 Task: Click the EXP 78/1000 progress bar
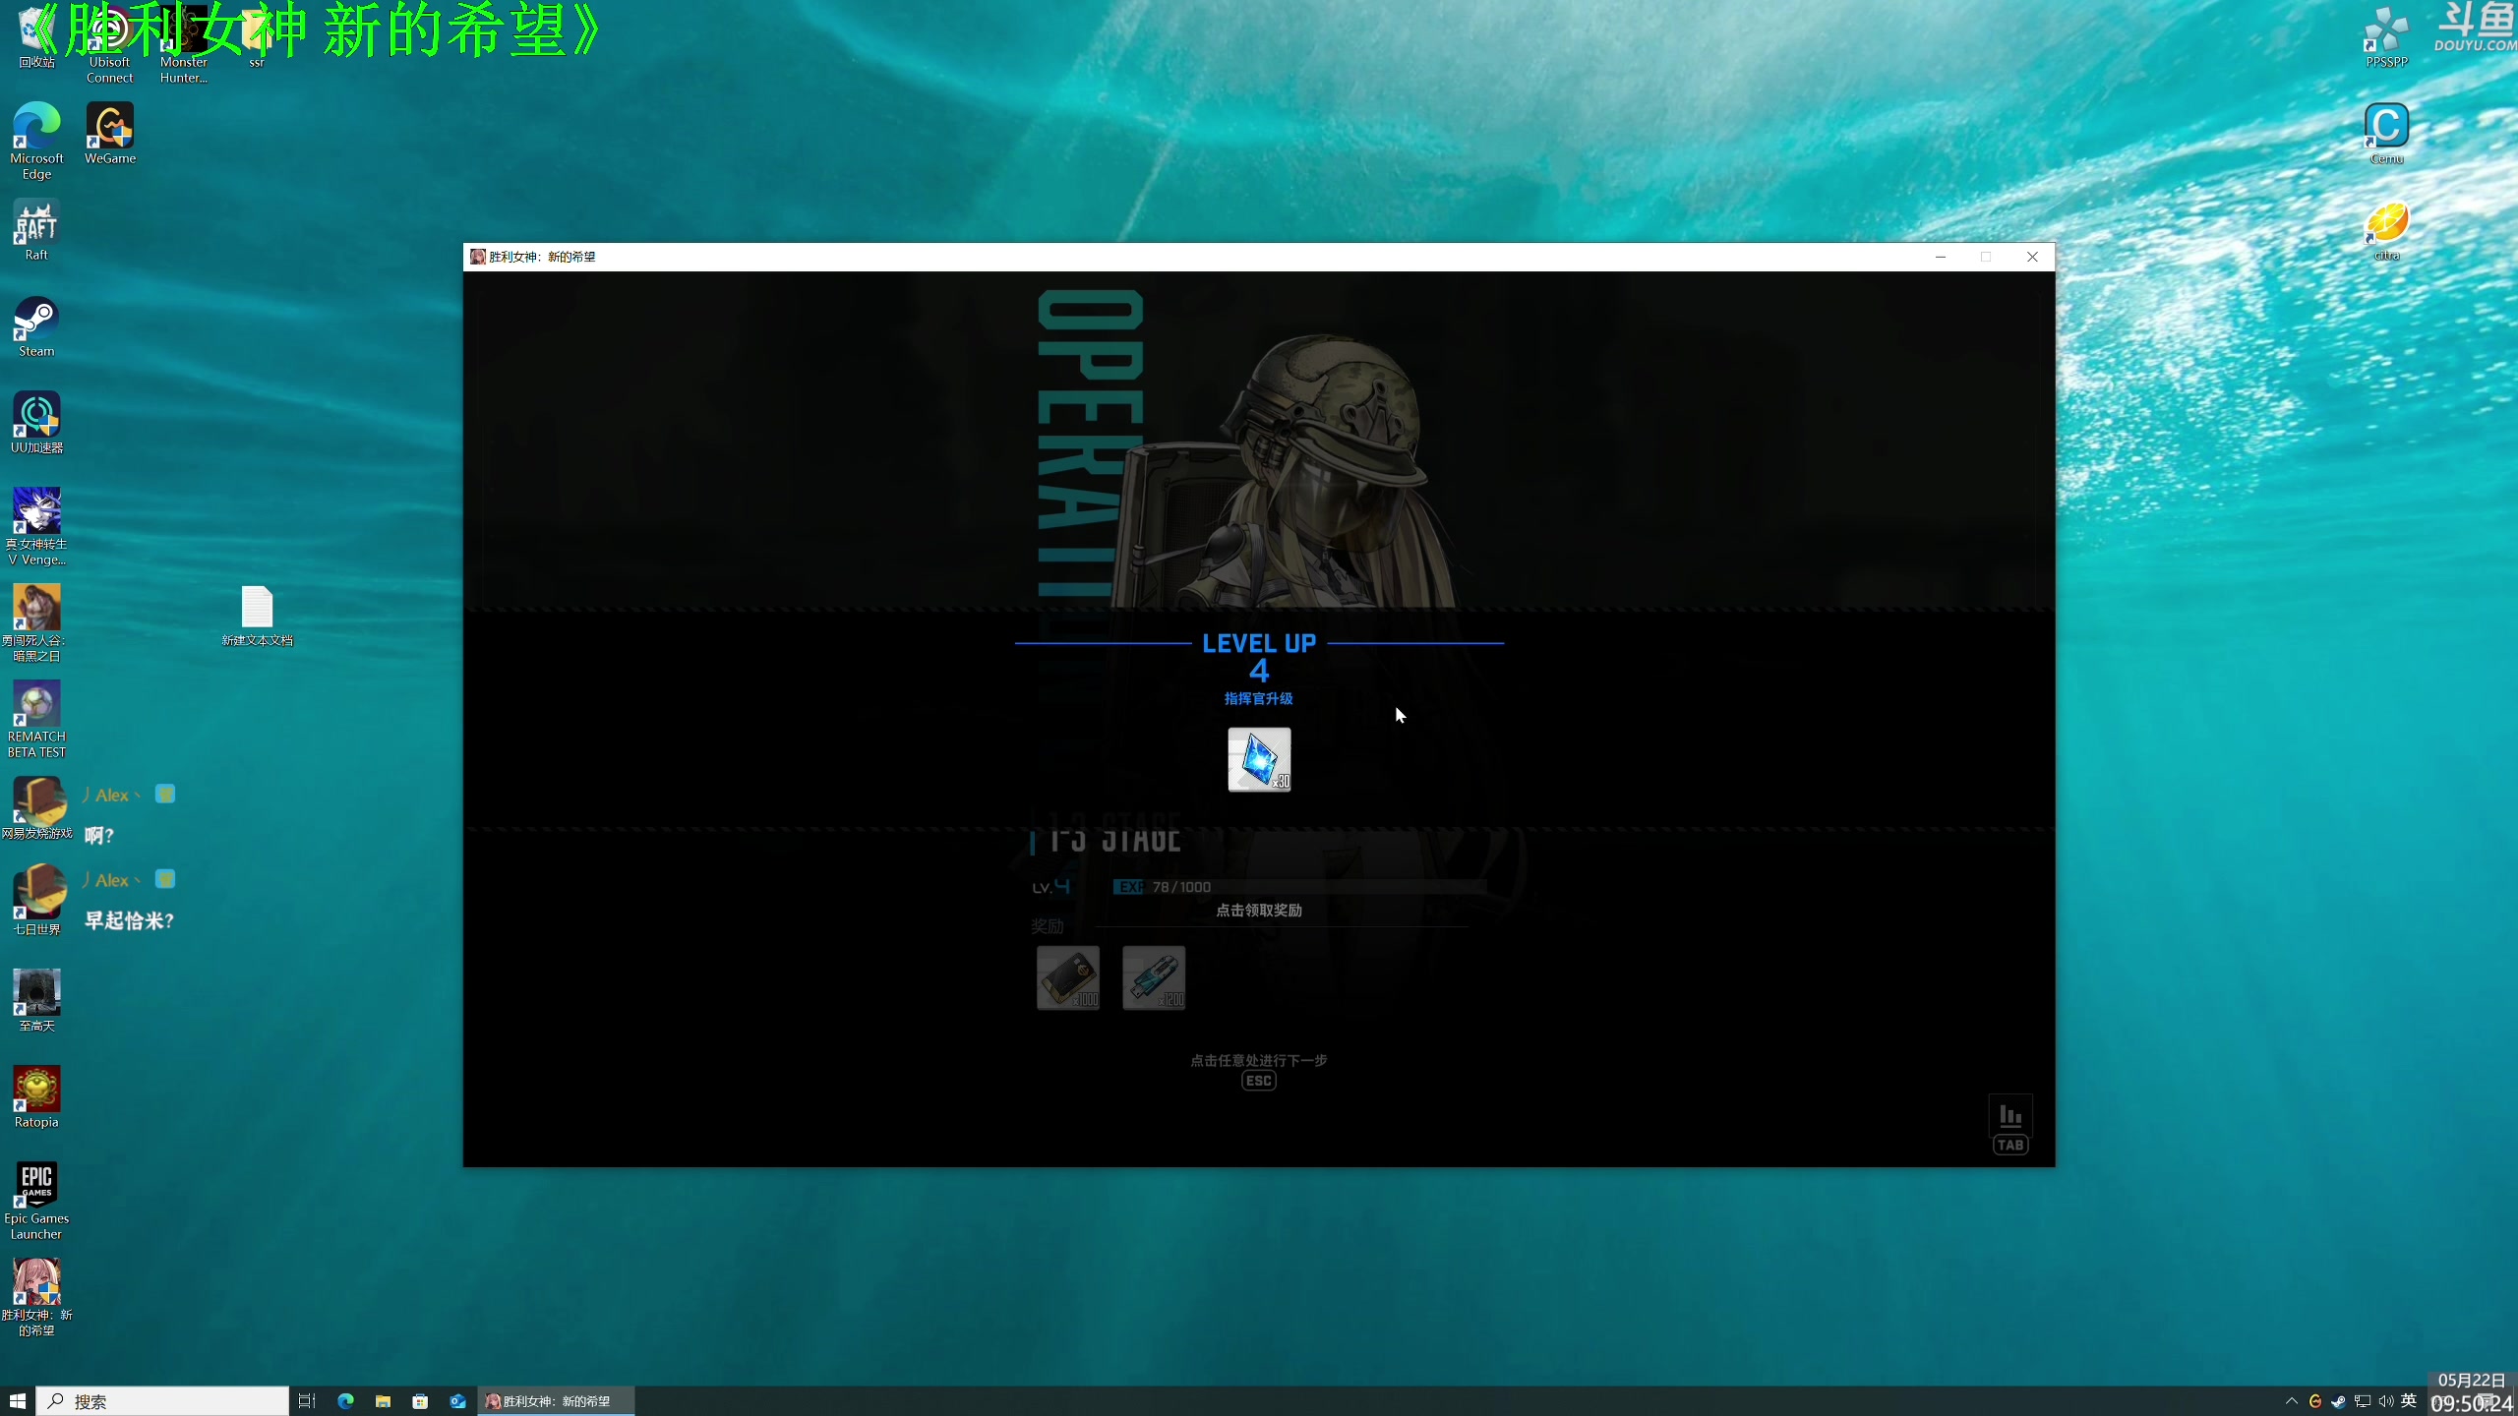click(x=1298, y=887)
